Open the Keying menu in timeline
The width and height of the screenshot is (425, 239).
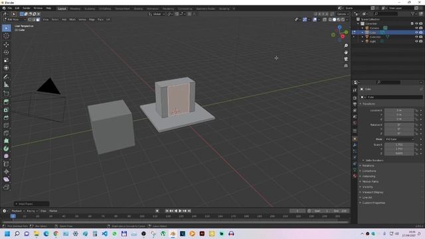click(x=32, y=211)
